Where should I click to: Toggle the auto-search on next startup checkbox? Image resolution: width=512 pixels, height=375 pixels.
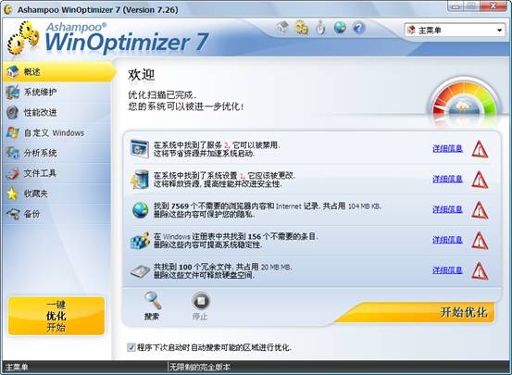pyautogui.click(x=131, y=347)
